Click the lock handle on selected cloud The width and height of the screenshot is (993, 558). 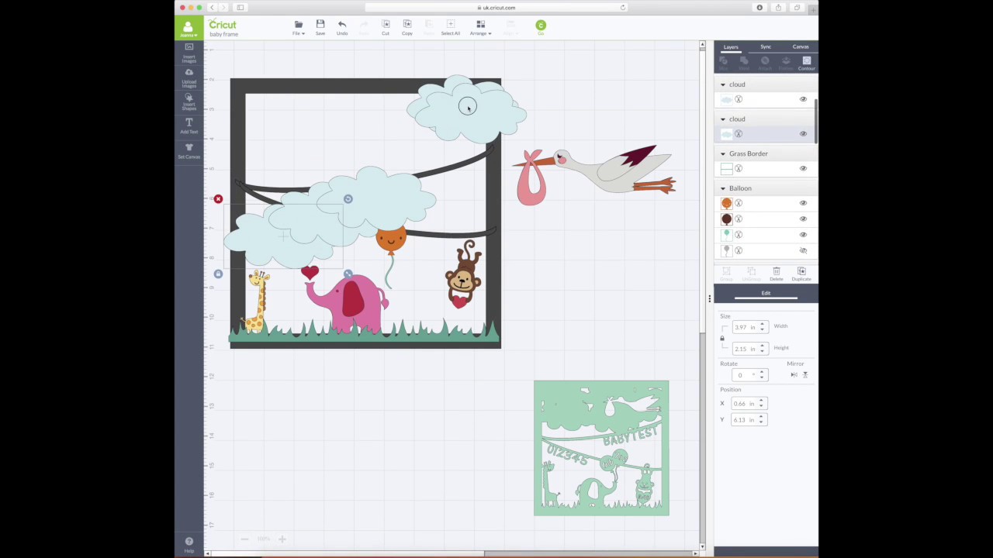(218, 274)
